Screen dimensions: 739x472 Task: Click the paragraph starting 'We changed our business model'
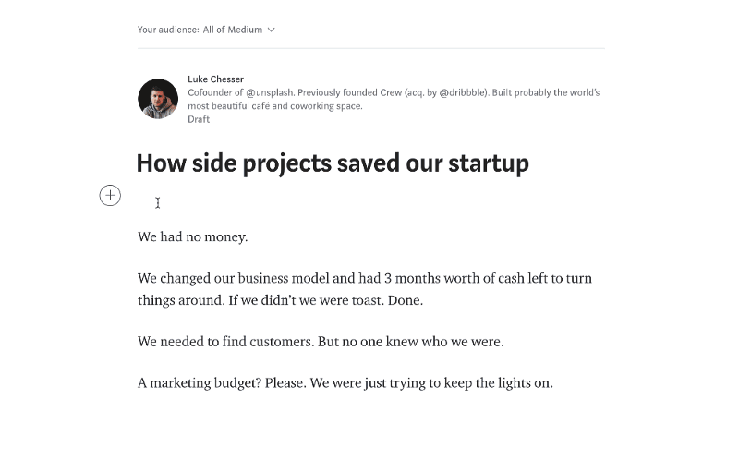(x=365, y=289)
